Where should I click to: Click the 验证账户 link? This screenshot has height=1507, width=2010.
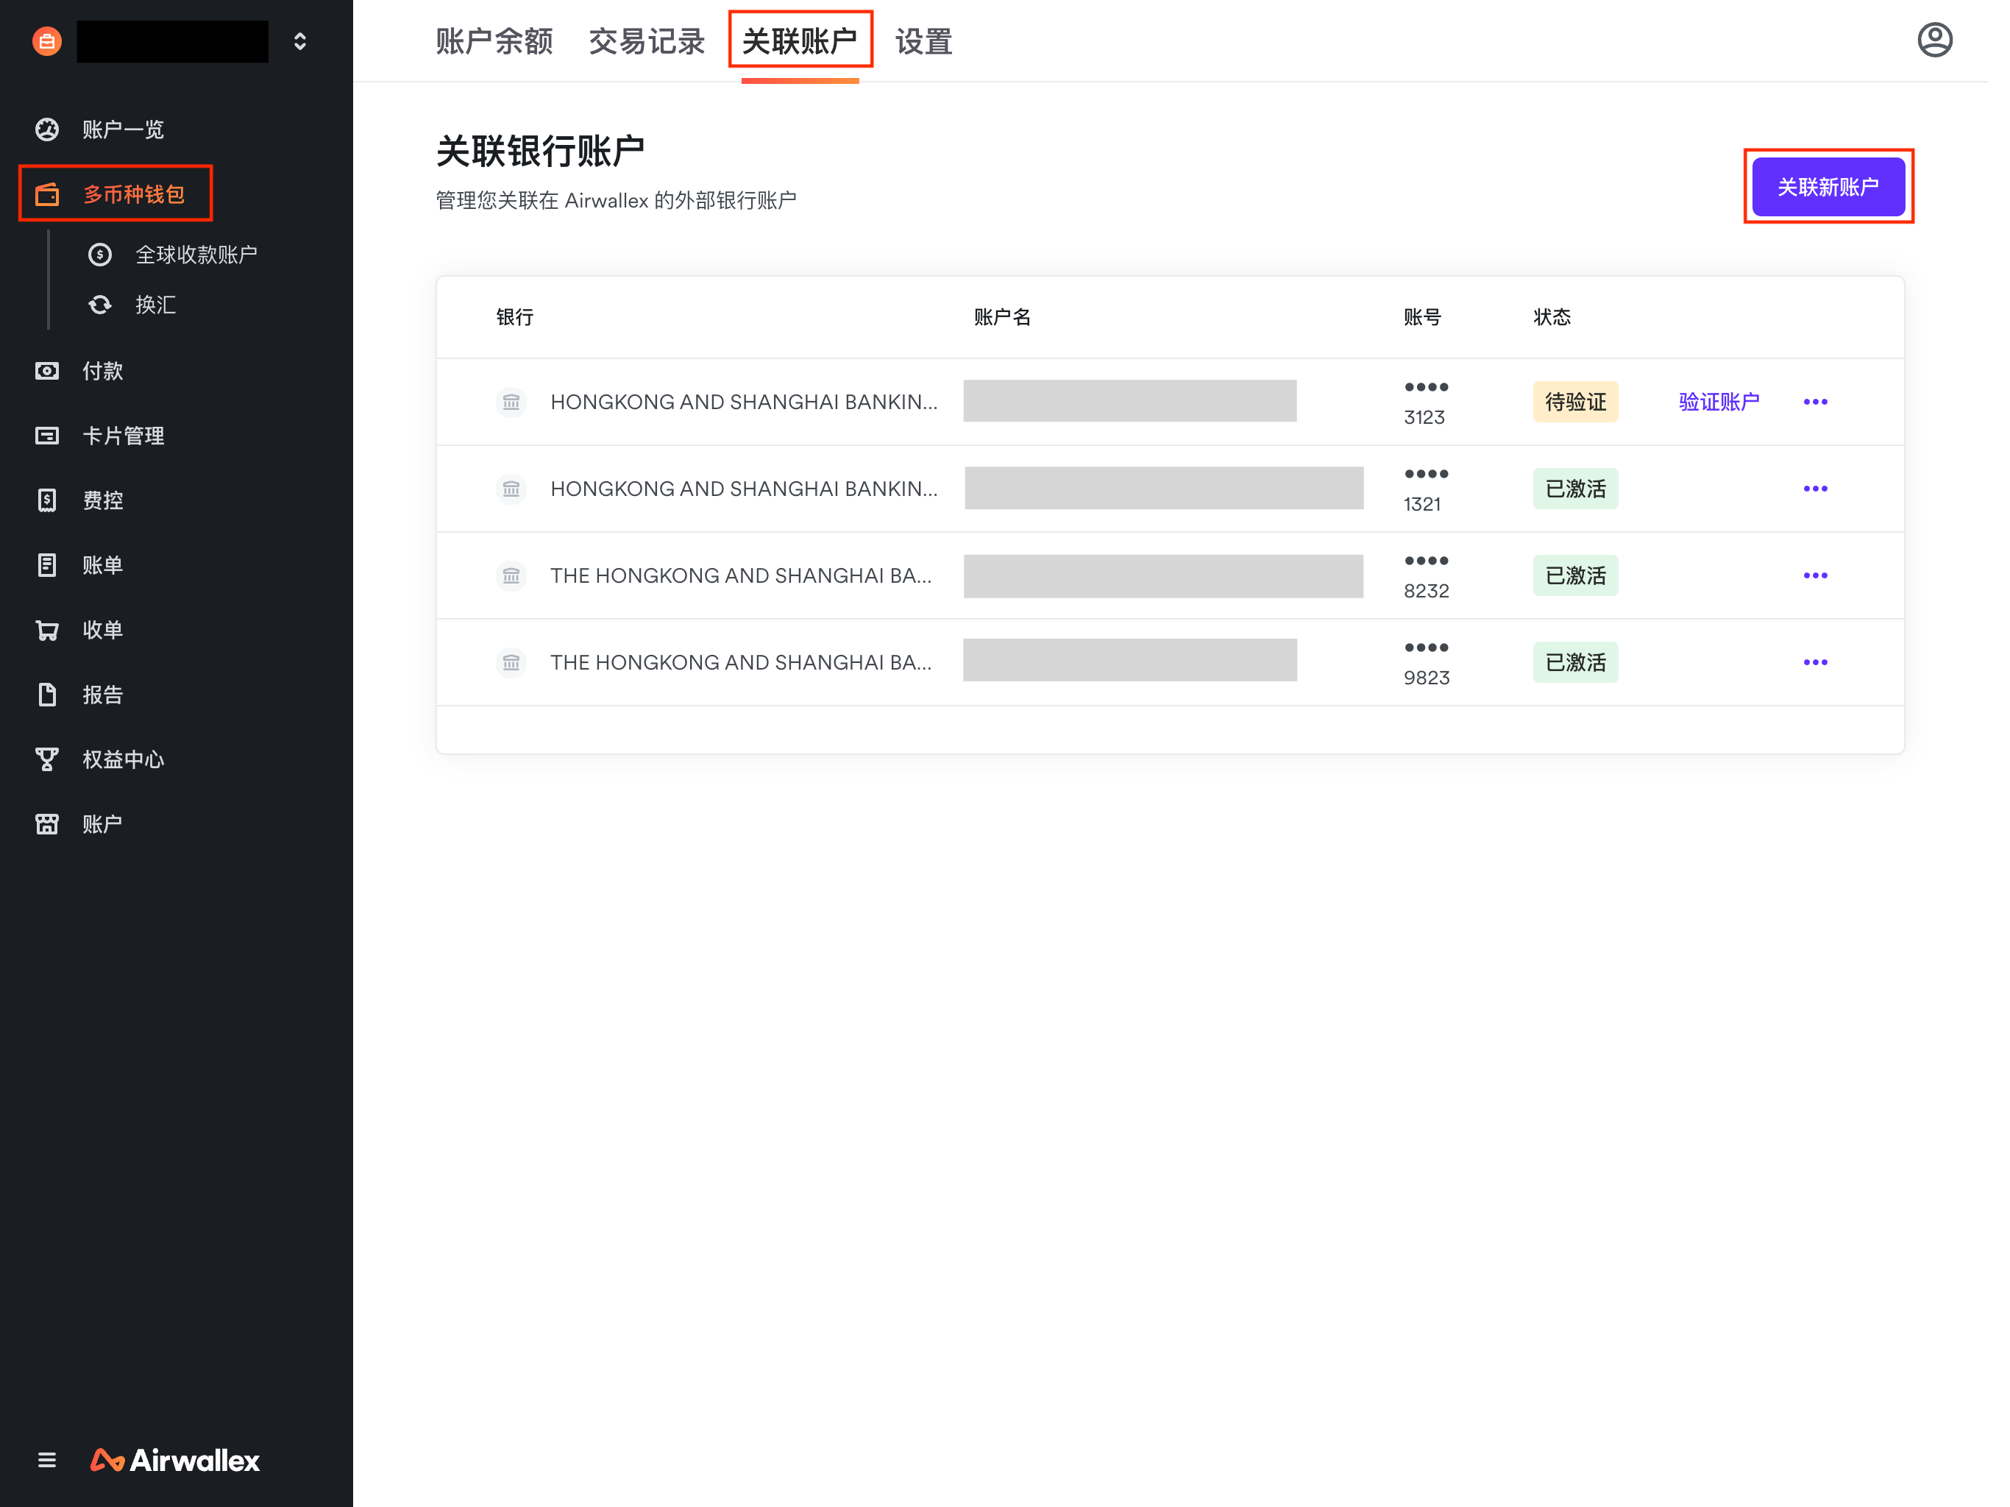[x=1719, y=402]
